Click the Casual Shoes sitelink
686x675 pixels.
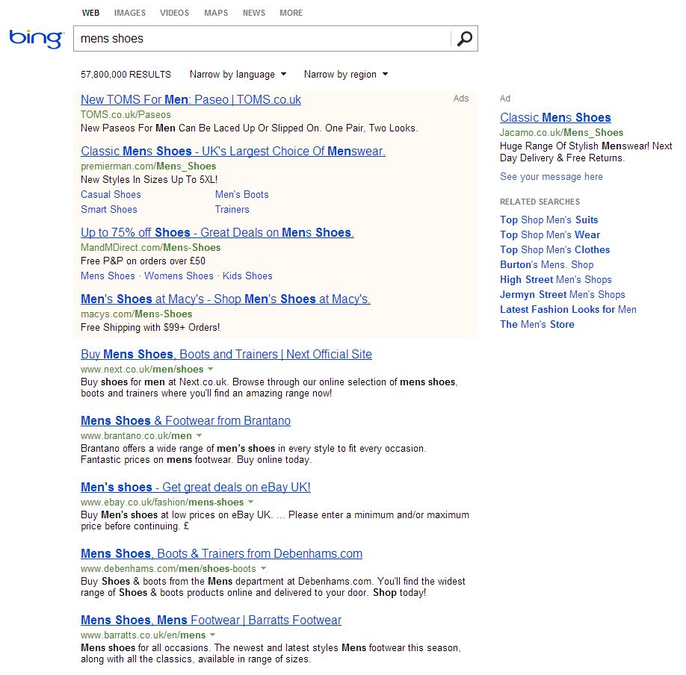pos(111,195)
